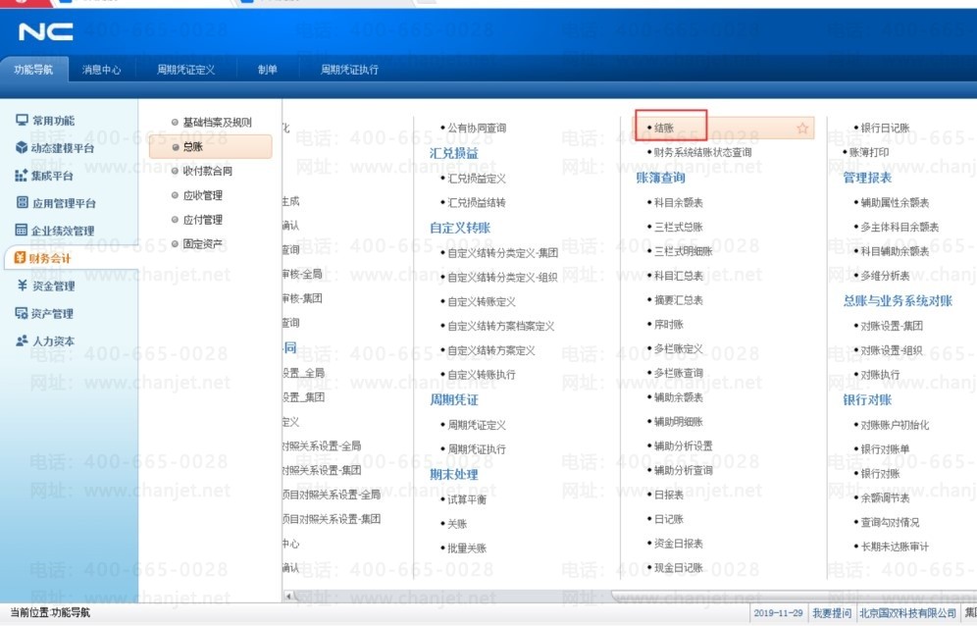The height and width of the screenshot is (626, 977).
Task: Open 周期凭证定义 in menu list
Action: [x=477, y=425]
